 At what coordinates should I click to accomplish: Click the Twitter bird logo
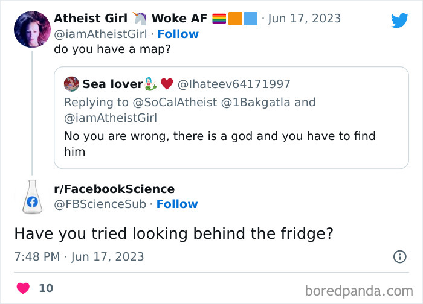(399, 21)
